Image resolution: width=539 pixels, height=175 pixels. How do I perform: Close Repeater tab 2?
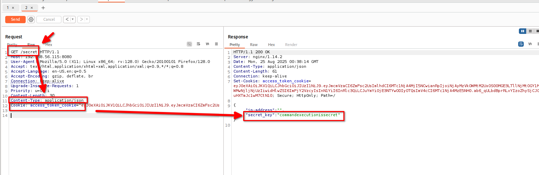32,8
